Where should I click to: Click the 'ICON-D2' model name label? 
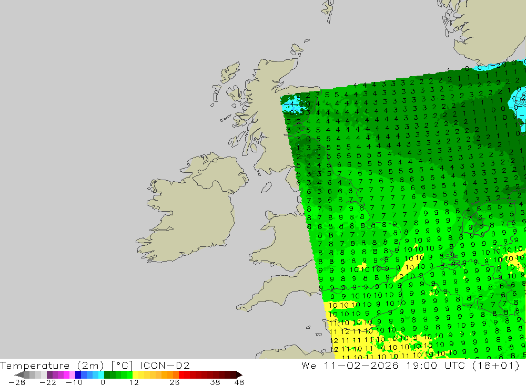[165, 365]
